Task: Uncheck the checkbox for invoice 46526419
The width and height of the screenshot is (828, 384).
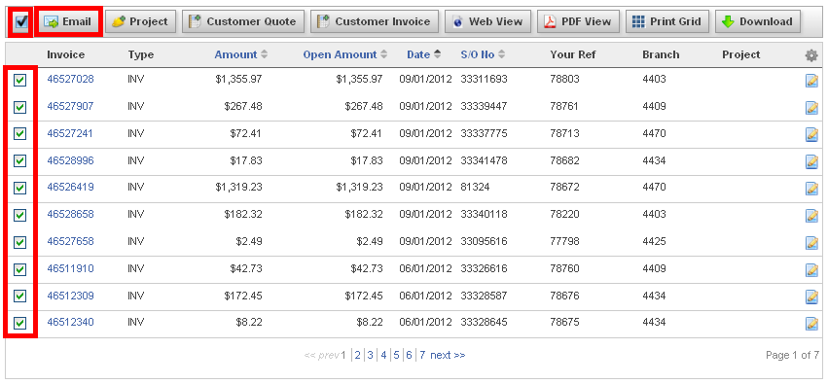Action: coord(20,188)
